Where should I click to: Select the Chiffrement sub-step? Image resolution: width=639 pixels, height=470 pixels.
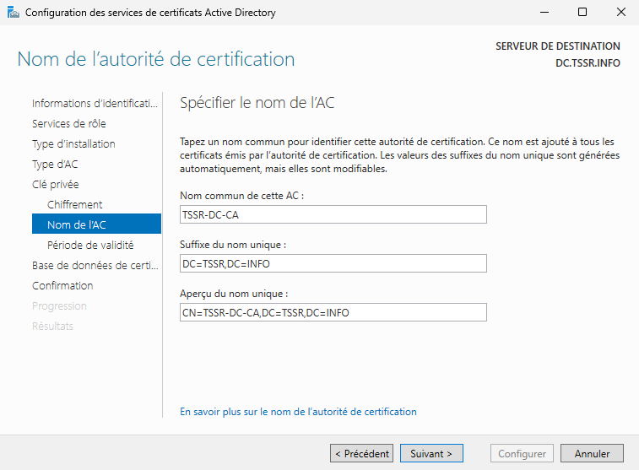pyautogui.click(x=75, y=205)
